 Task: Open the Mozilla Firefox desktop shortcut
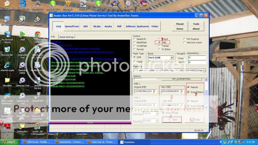point(38,65)
